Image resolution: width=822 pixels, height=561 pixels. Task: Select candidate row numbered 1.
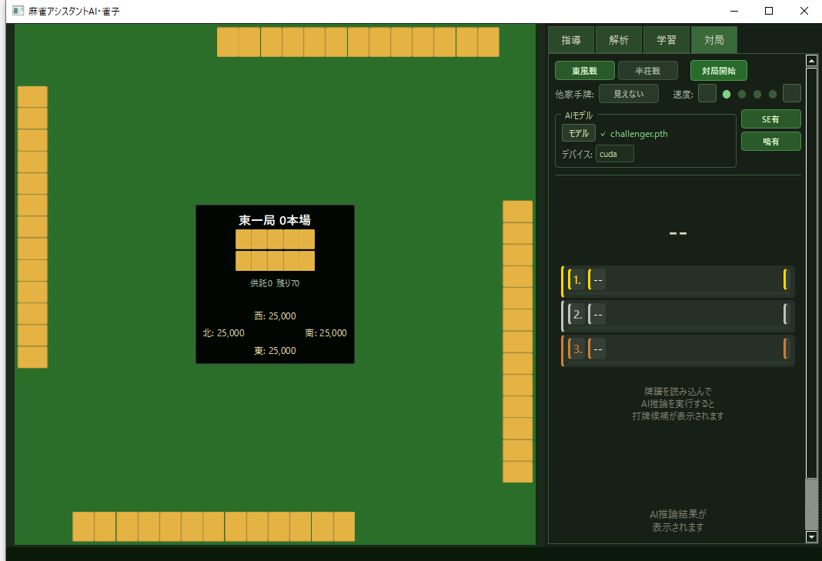[x=677, y=280]
